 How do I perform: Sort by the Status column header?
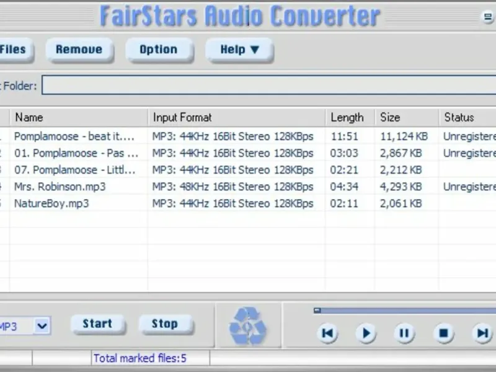(467, 117)
